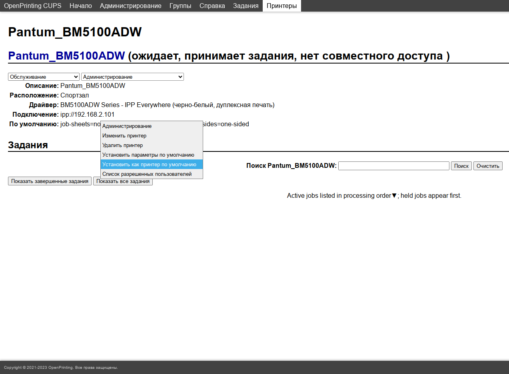Viewport: 509px width, 374px height.
Task: Click the Принтеры tab
Action: [281, 6]
